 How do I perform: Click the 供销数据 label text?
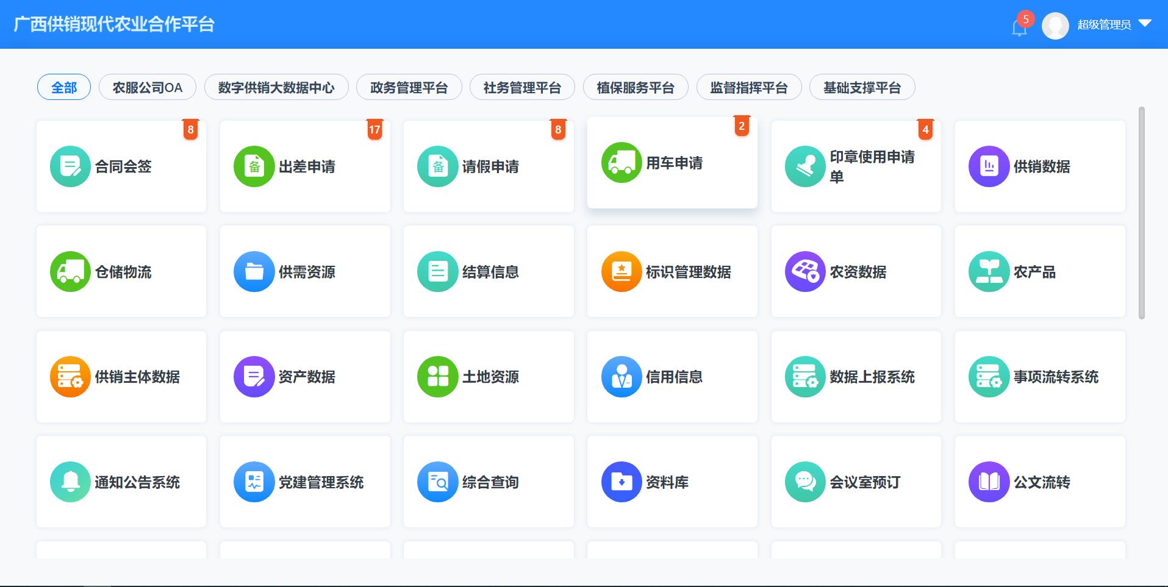click(1042, 166)
